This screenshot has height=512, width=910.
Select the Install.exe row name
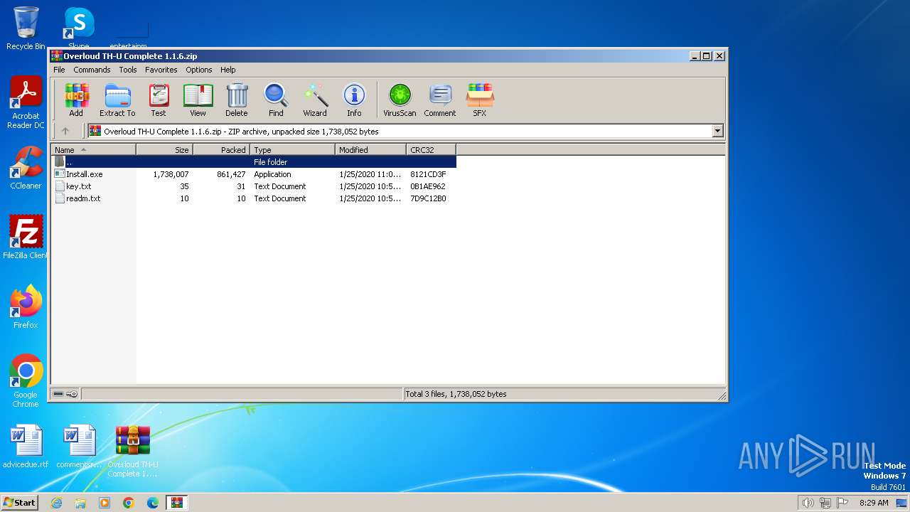84,174
